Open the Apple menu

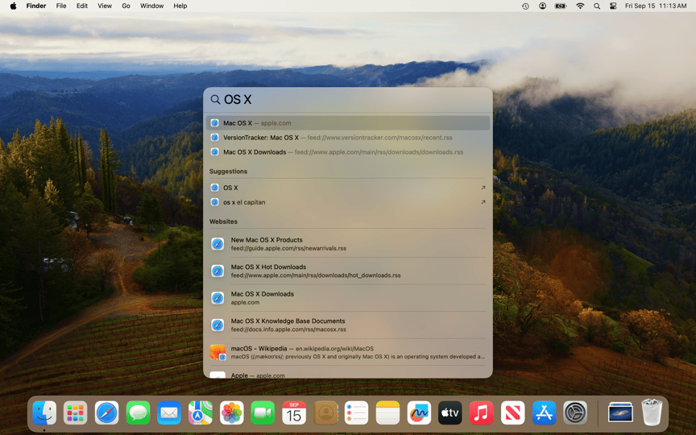coord(14,6)
